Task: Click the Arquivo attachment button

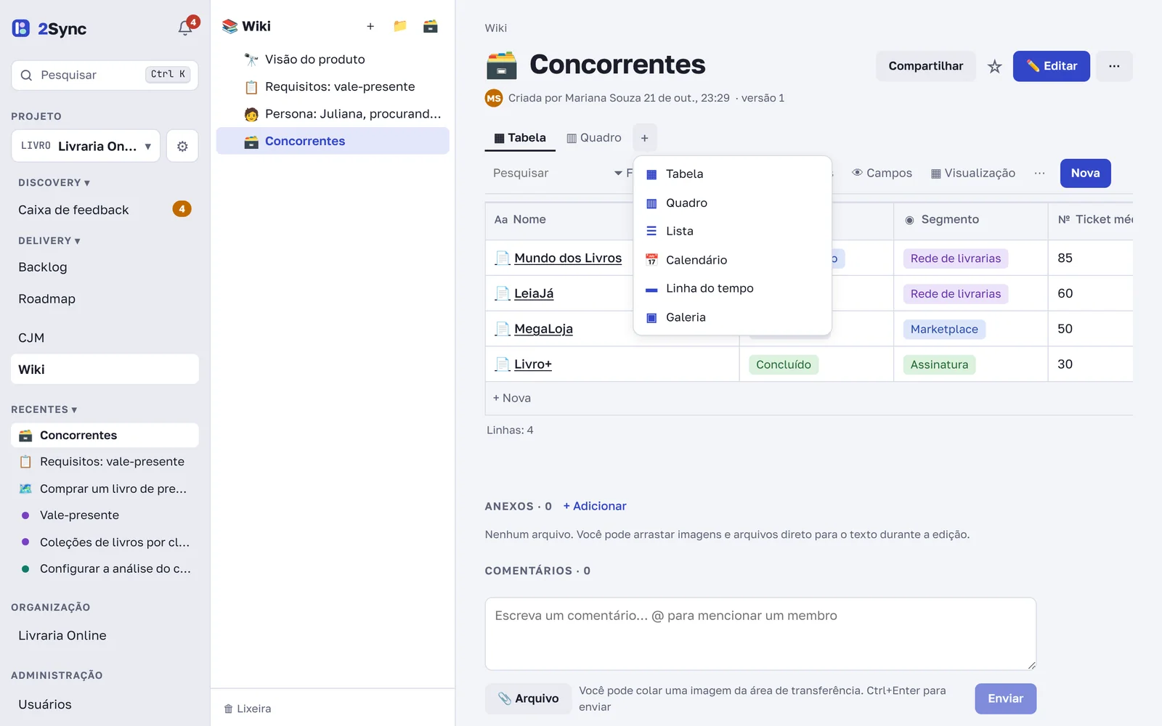Action: click(x=528, y=698)
